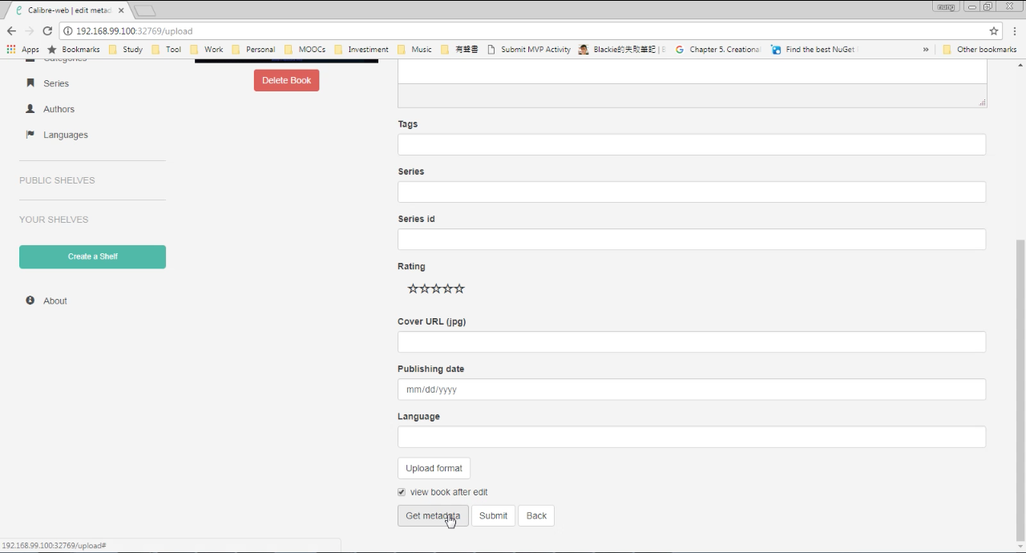Click the page vertical scrollbar

[x=1020, y=389]
